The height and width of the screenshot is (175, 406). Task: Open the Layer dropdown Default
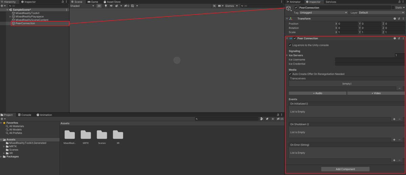click(x=382, y=13)
